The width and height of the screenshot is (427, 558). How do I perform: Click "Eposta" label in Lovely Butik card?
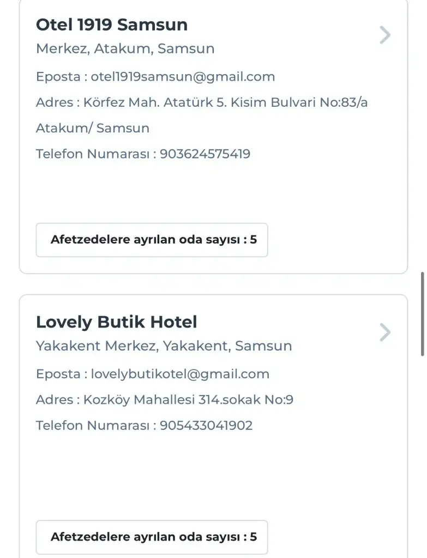click(58, 374)
